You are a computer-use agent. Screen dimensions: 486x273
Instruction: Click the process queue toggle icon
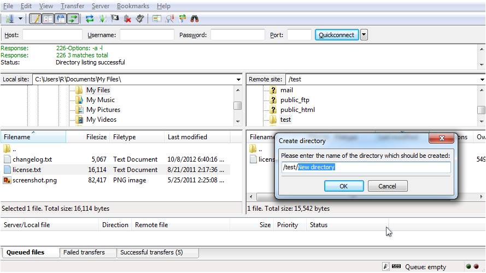(102, 19)
